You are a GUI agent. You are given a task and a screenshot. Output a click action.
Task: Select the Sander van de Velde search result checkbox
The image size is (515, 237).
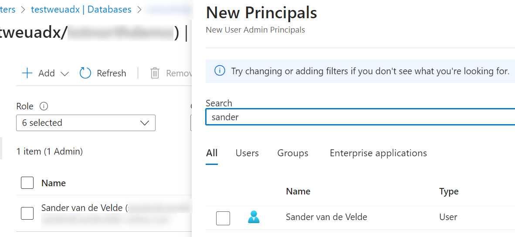pos(223,218)
